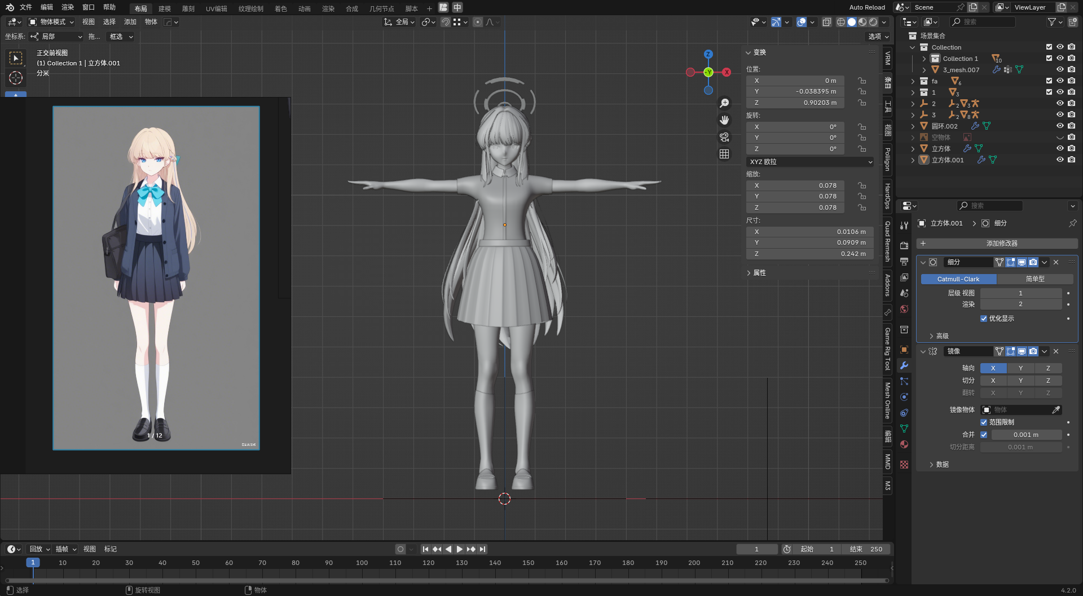Switch orthographic/perspective with the grid icon
The image size is (1083, 596).
[724, 154]
